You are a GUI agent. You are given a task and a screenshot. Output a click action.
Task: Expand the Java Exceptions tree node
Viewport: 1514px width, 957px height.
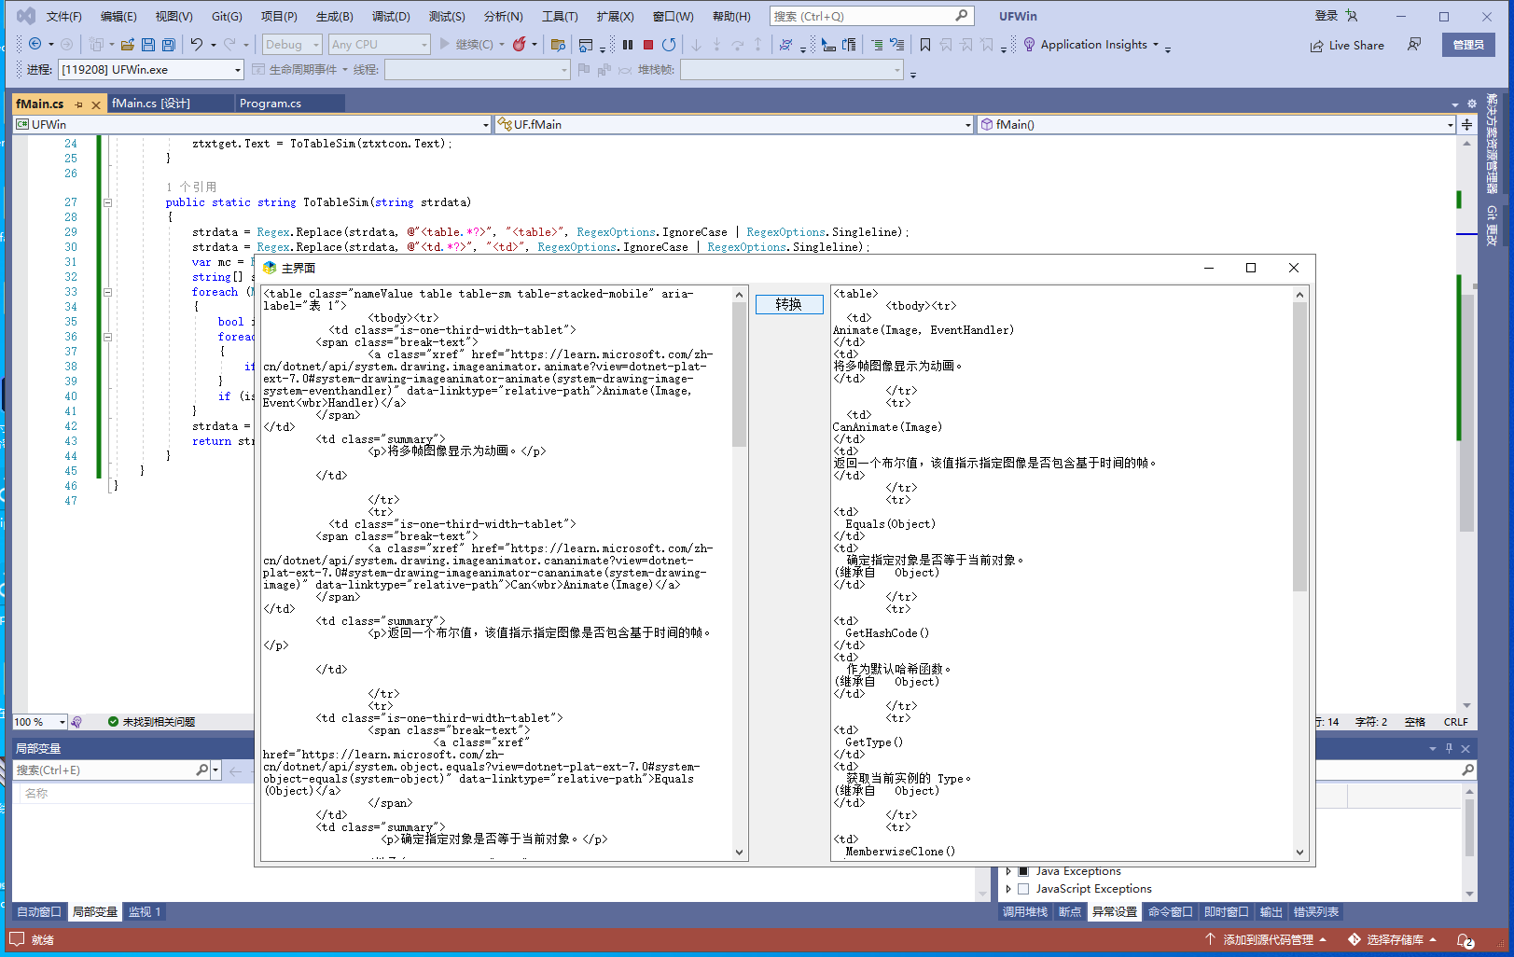coord(1008,871)
